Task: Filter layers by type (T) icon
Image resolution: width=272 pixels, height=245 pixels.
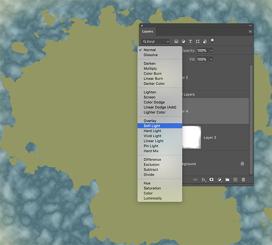Action: (190, 42)
